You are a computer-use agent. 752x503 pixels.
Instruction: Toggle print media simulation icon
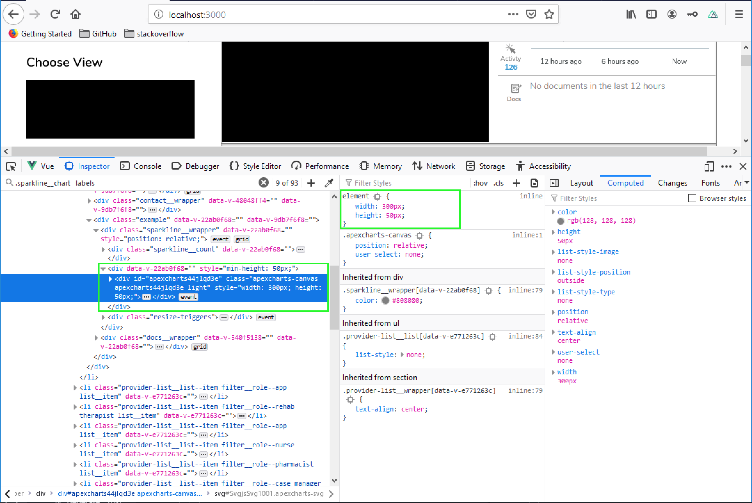pos(534,183)
